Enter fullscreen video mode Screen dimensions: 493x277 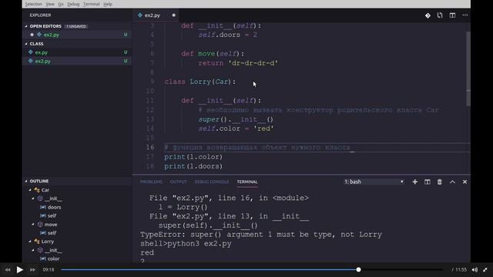pyautogui.click(x=485, y=270)
